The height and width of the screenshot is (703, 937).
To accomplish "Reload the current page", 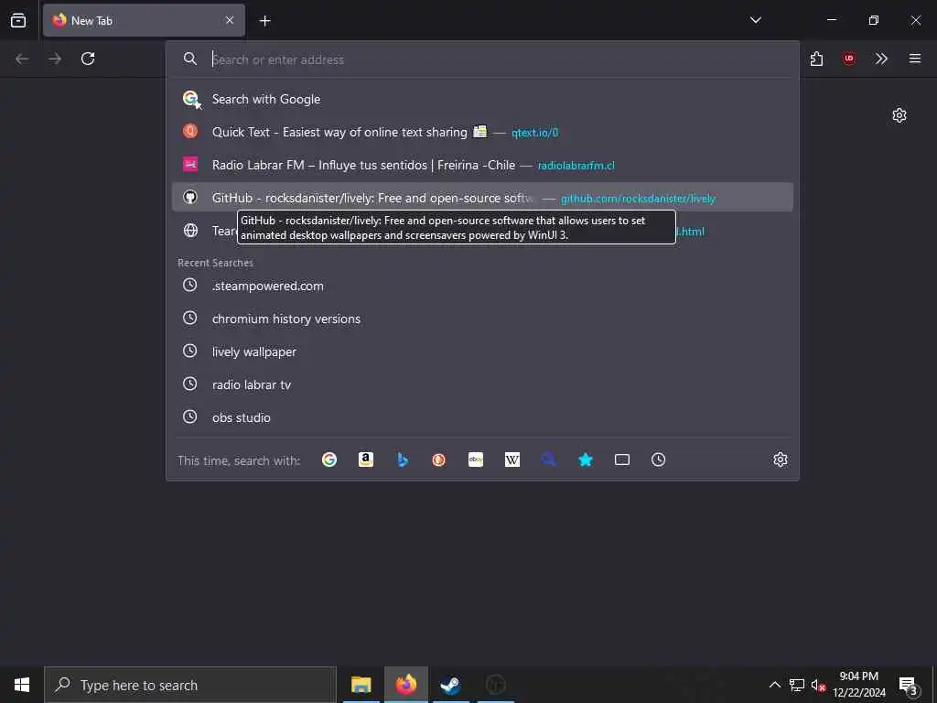I will coord(88,59).
